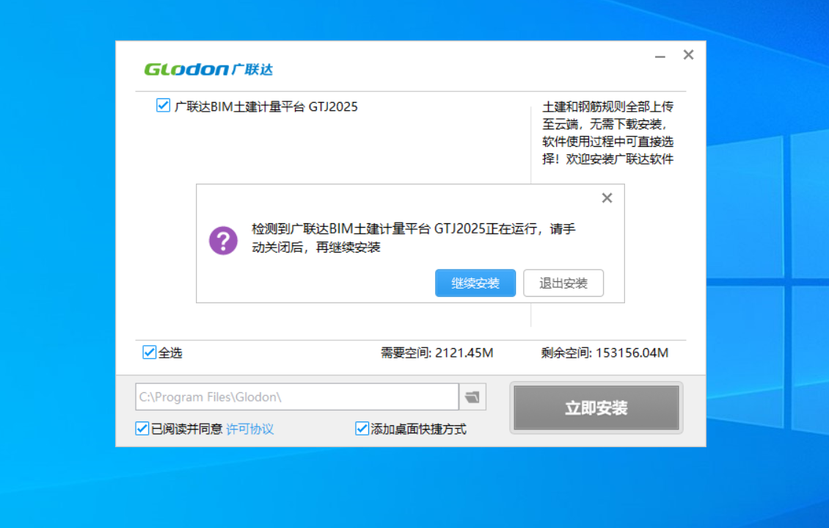Image resolution: width=829 pixels, height=528 pixels.
Task: Click the 立即安装 button
Action: pos(596,408)
